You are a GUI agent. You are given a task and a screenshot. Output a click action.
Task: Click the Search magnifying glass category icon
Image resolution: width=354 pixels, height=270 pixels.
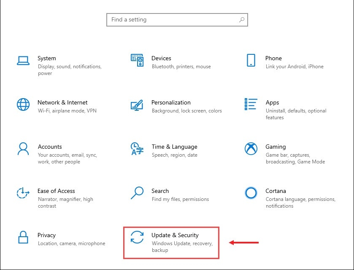[137, 193]
